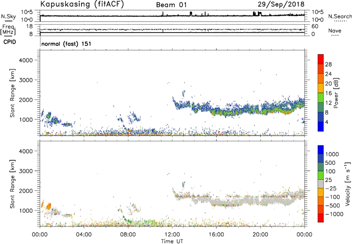Image resolution: width=352 pixels, height=244 pixels.
Task: Click the N.Search legend label
Action: tap(340, 16)
